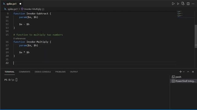This screenshot has width=197, height=110.
Task: Click the pwsh terminal icon
Action: click(x=173, y=77)
